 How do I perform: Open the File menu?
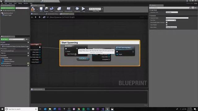click(x=2, y=3)
